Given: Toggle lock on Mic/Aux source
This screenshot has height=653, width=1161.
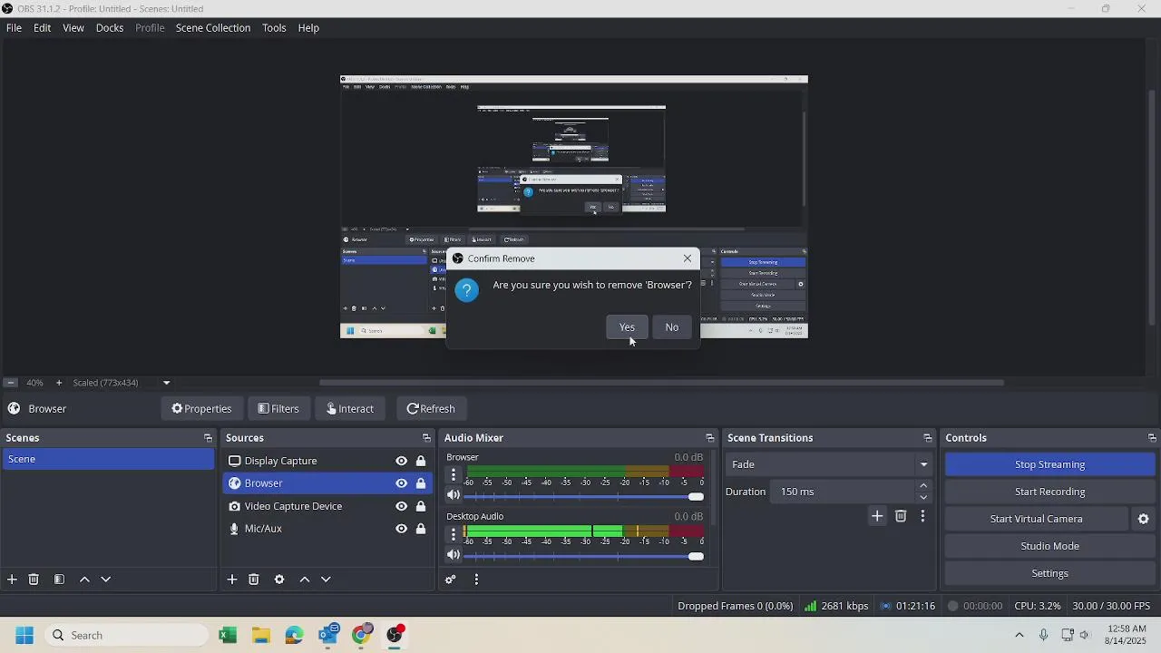Looking at the screenshot, I should [421, 529].
